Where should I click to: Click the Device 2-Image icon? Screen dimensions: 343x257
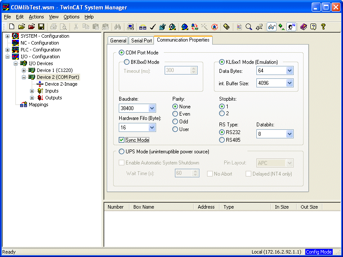[x=40, y=84]
